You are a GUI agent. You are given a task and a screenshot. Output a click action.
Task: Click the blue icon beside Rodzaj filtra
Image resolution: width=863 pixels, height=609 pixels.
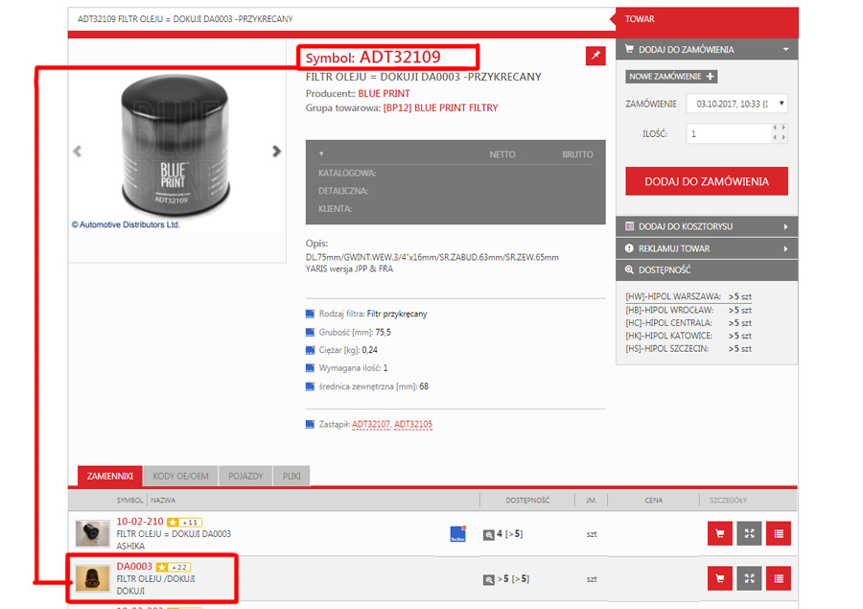pos(310,314)
